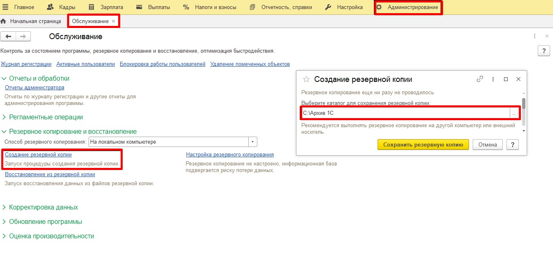Open the Администрирование menu section
Viewport: 553px width, 270px height.
pos(408,7)
